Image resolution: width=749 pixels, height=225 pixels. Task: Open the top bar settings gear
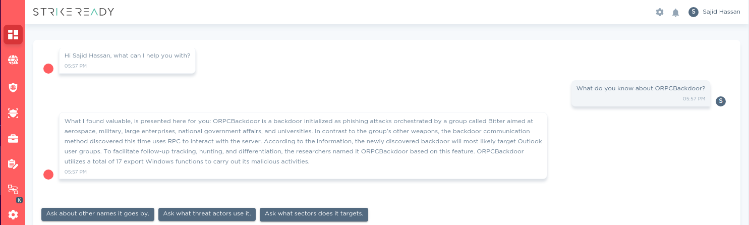(x=660, y=12)
